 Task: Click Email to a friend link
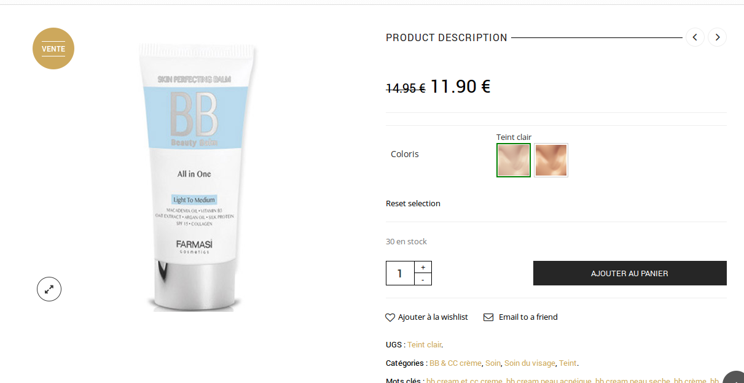click(x=528, y=317)
